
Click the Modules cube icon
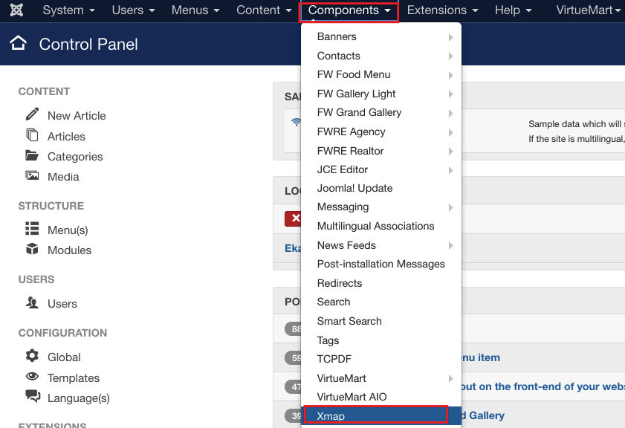[x=32, y=250]
